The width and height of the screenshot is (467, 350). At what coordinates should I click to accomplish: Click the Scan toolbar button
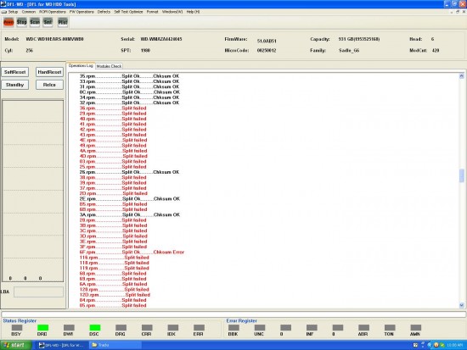pos(35,22)
